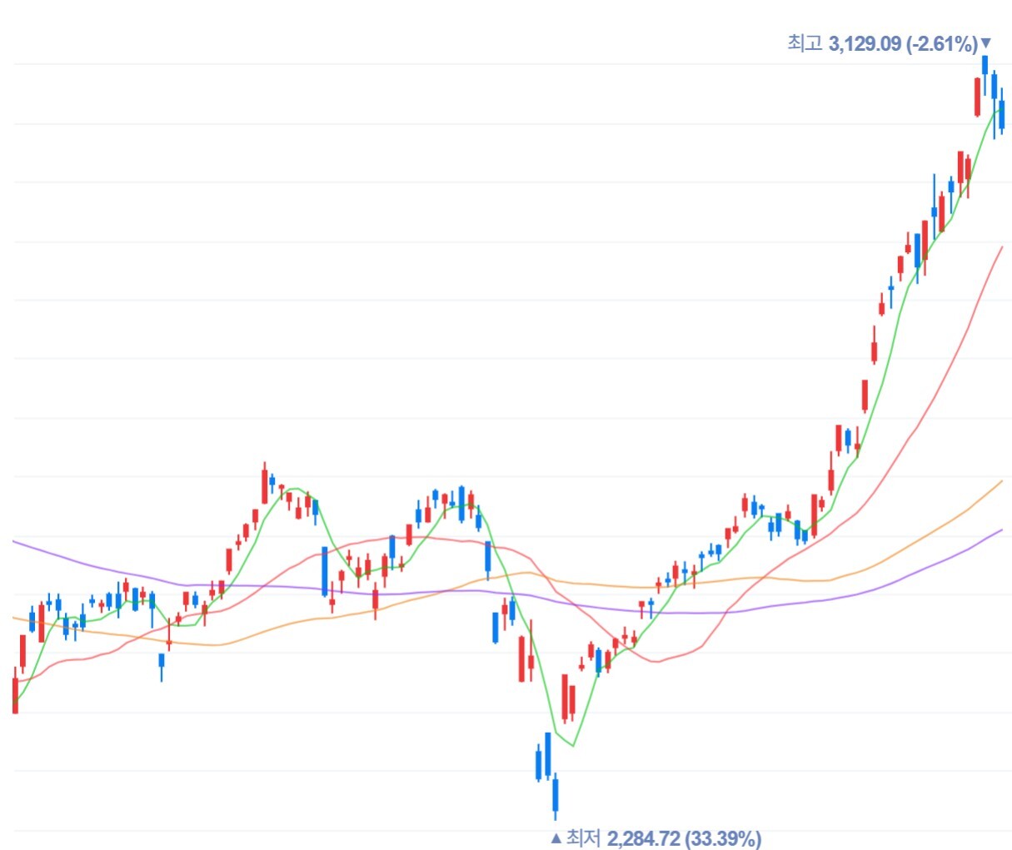Click the (33.39%) percentage next to 최저

point(722,838)
